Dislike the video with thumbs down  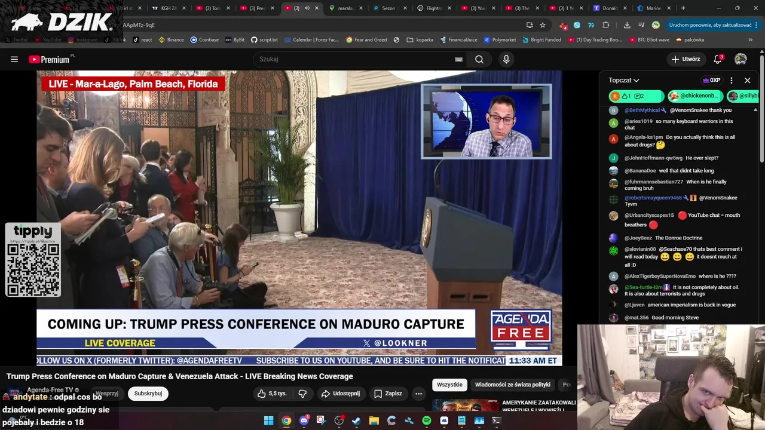(302, 394)
